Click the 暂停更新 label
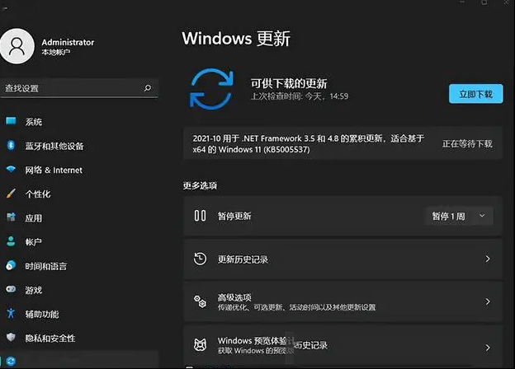Image resolution: width=515 pixels, height=369 pixels. click(234, 216)
